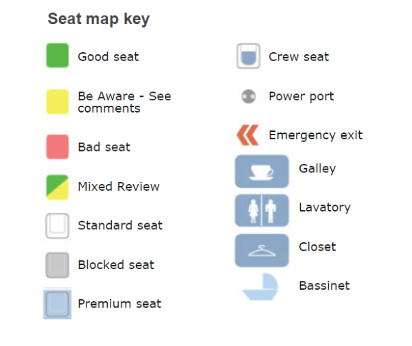Click the orange Emergency exit arrows
412x346 pixels.
pos(247,135)
